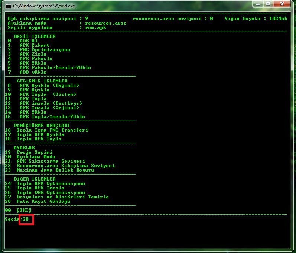
Task: Select '16 Toplu Tema PNG Transferi'
Action: tap(46, 130)
